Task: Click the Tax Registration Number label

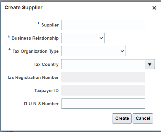Action: click(x=33, y=78)
